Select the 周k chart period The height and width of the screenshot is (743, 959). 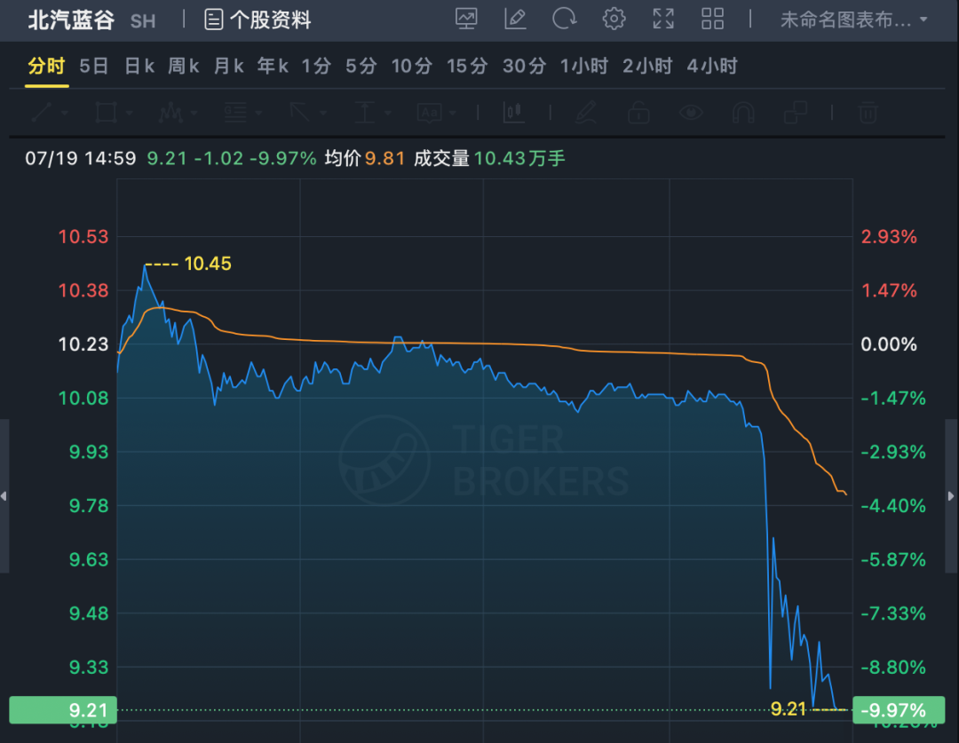pos(184,66)
